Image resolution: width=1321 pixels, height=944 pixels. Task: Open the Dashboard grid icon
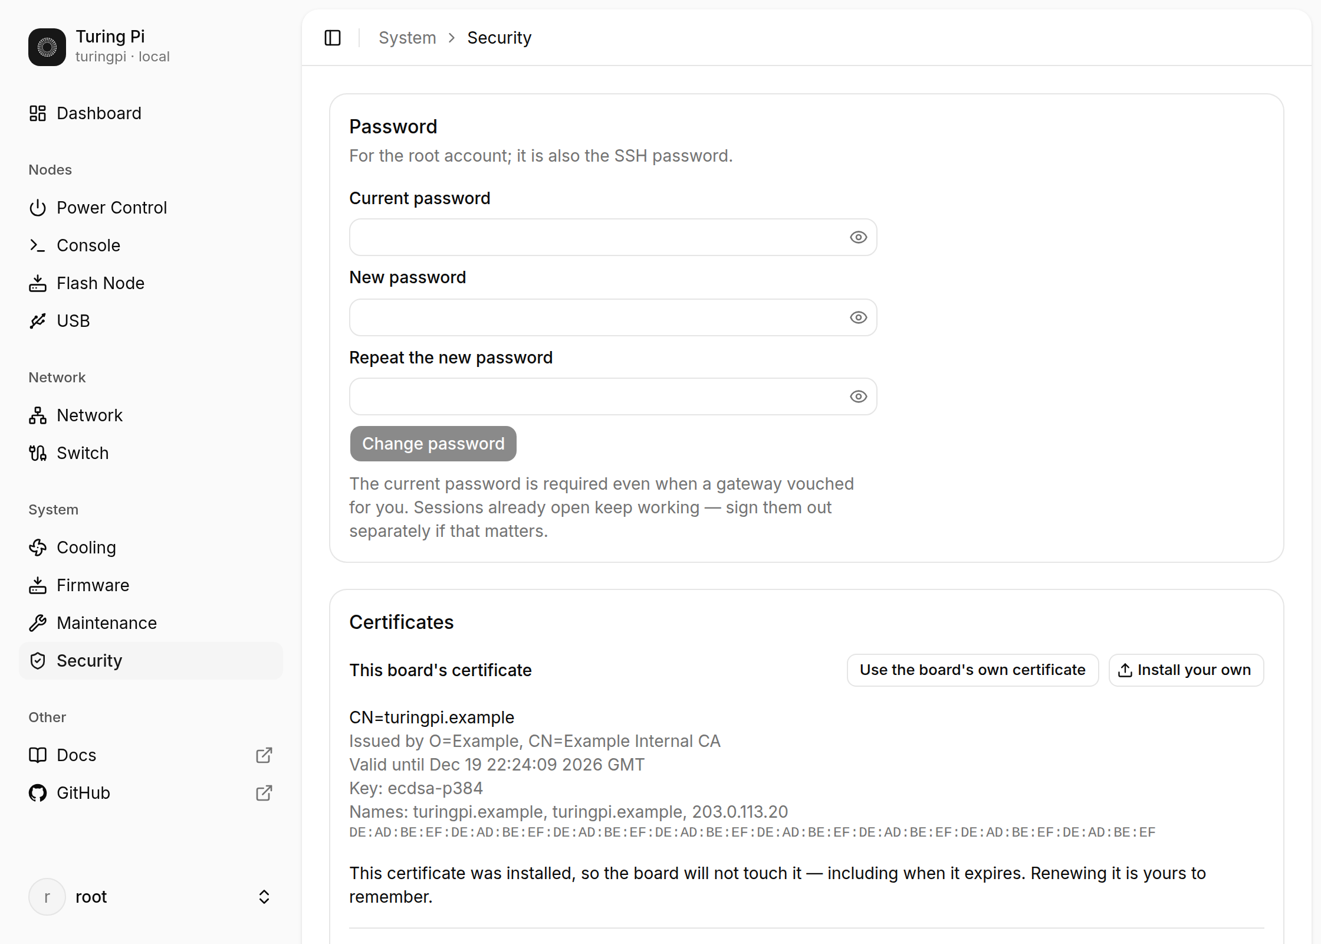pos(38,113)
